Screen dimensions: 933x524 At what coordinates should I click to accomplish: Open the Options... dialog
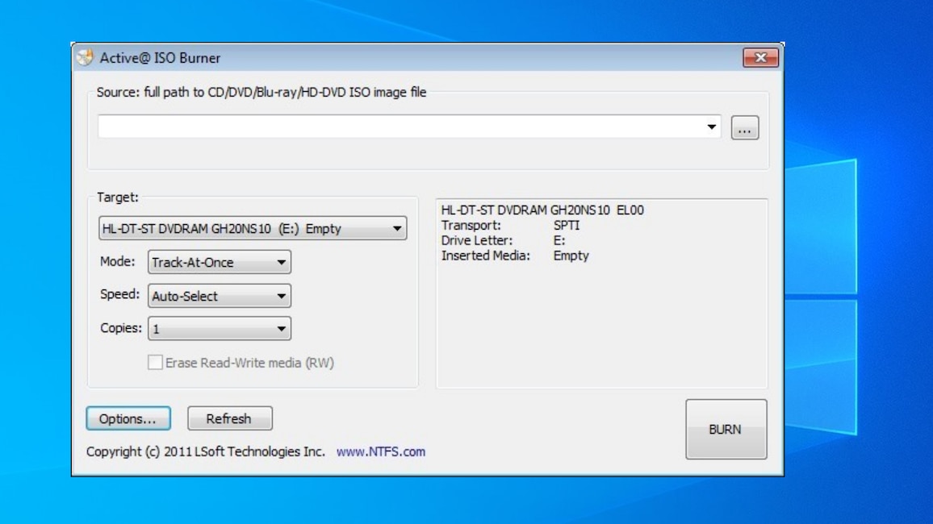(128, 419)
